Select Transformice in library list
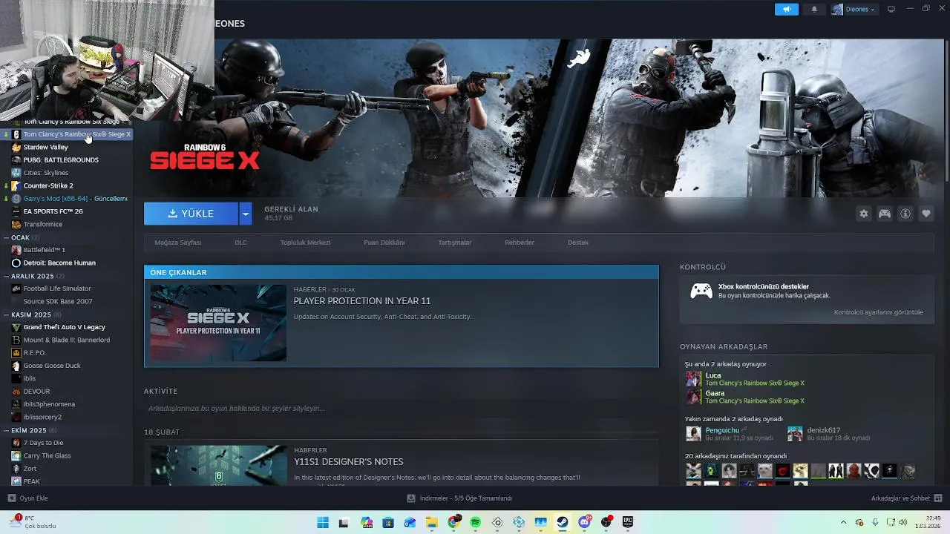The width and height of the screenshot is (950, 534). [x=42, y=224]
